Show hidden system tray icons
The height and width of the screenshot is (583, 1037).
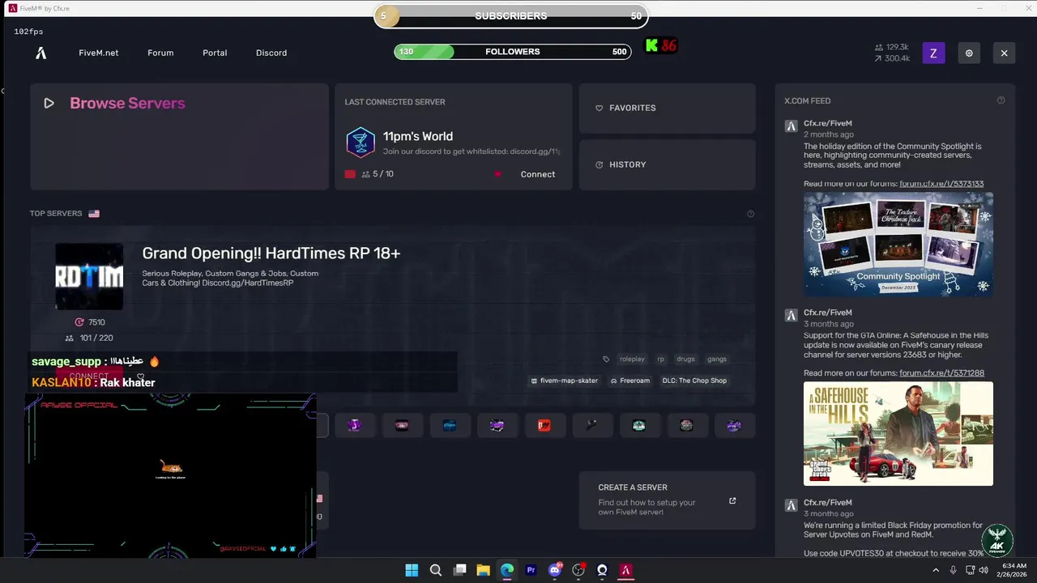(x=936, y=570)
